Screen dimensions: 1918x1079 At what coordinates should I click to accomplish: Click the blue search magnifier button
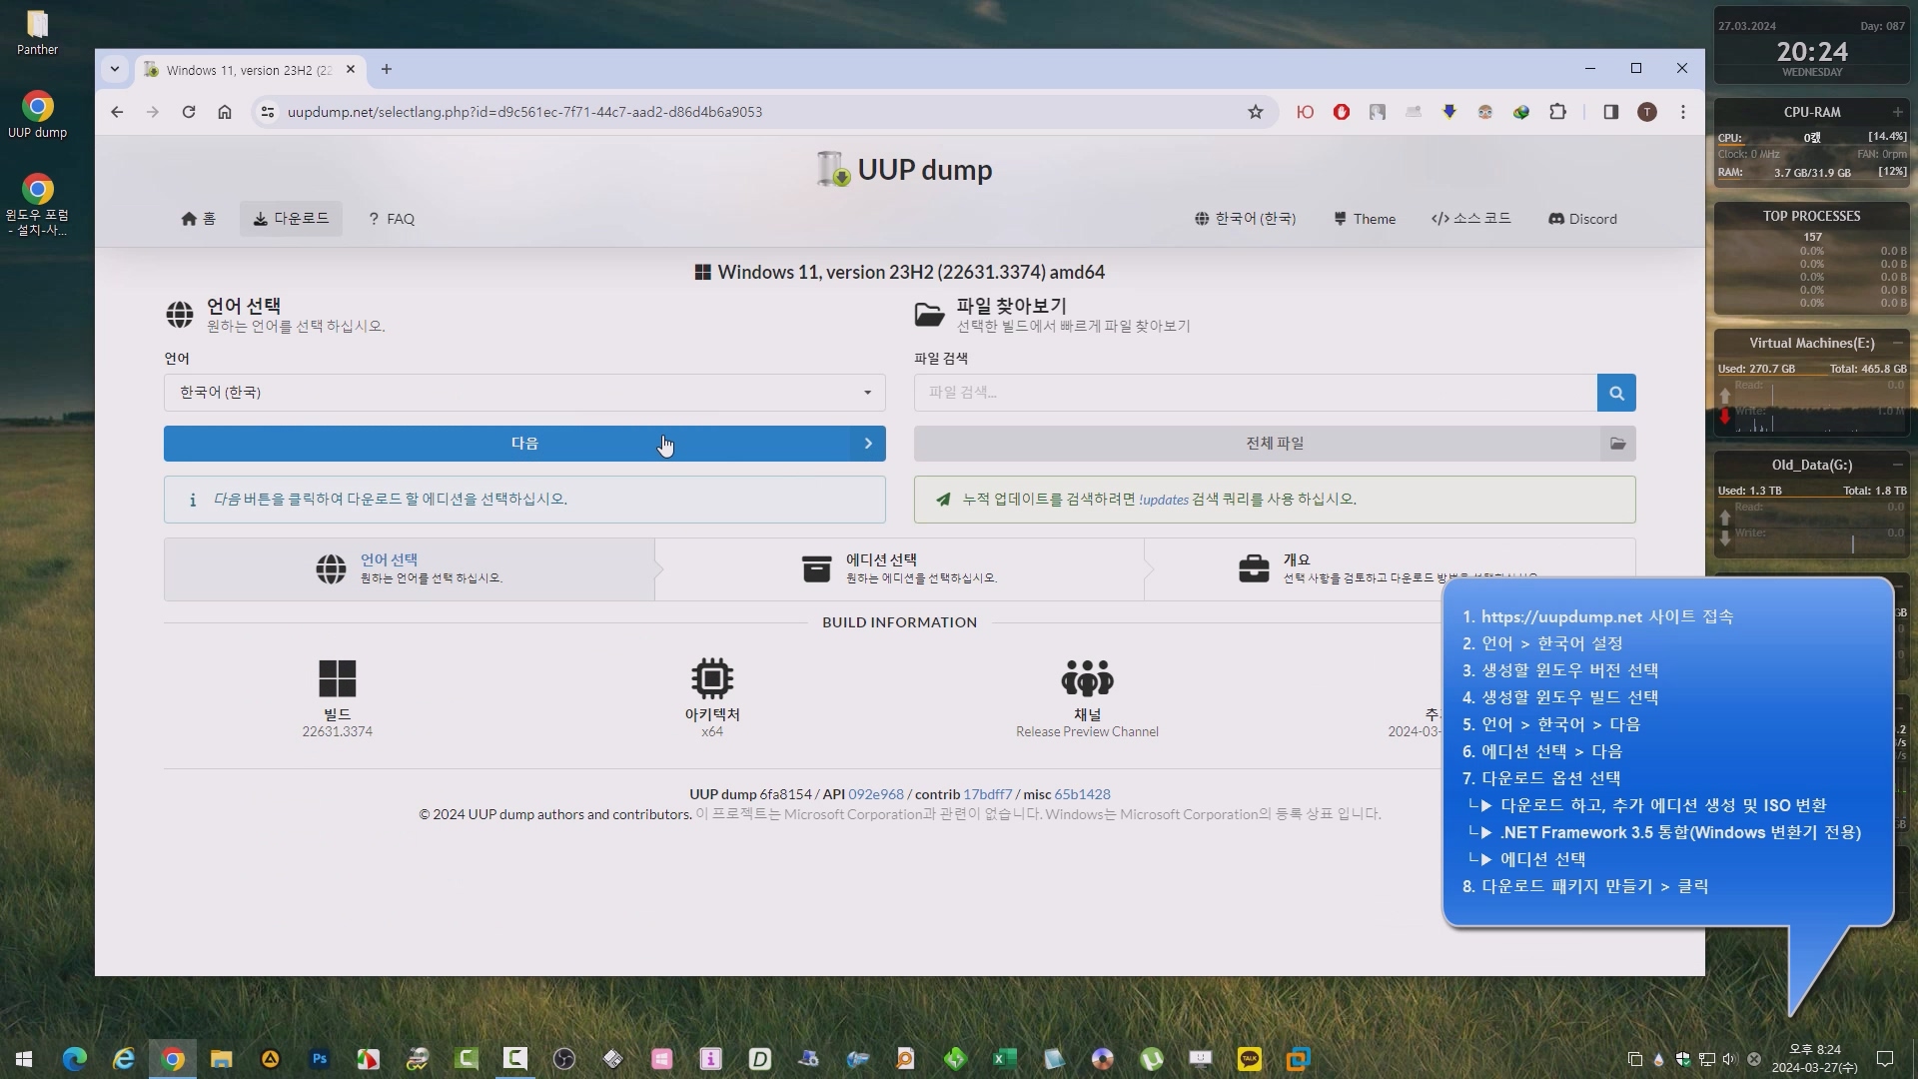(1616, 393)
